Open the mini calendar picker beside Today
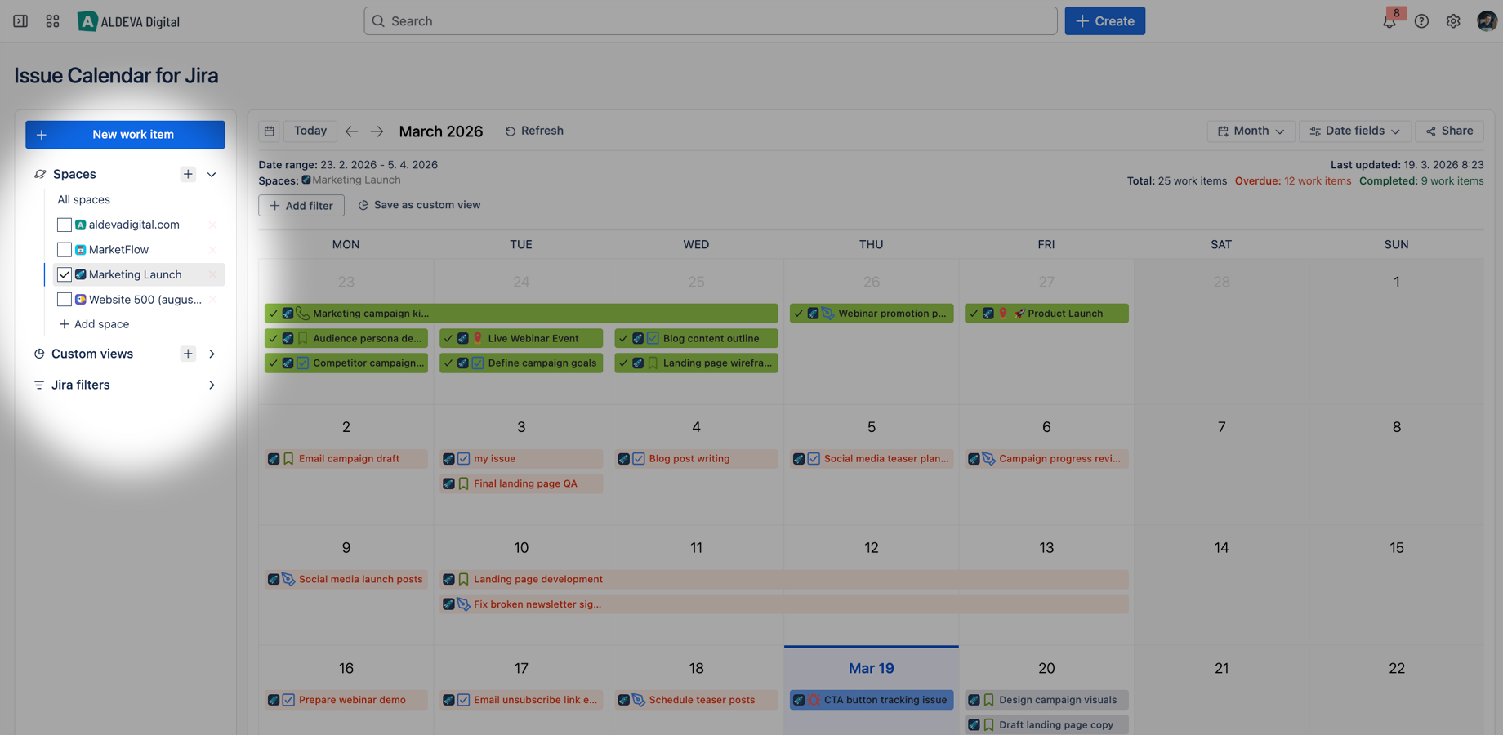 [x=269, y=131]
